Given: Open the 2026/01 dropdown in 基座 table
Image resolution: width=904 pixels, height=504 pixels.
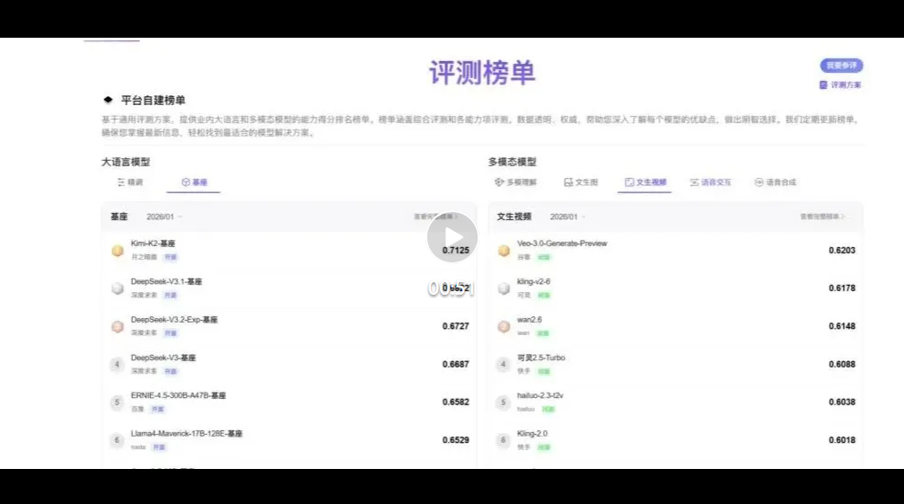Looking at the screenshot, I should (164, 217).
